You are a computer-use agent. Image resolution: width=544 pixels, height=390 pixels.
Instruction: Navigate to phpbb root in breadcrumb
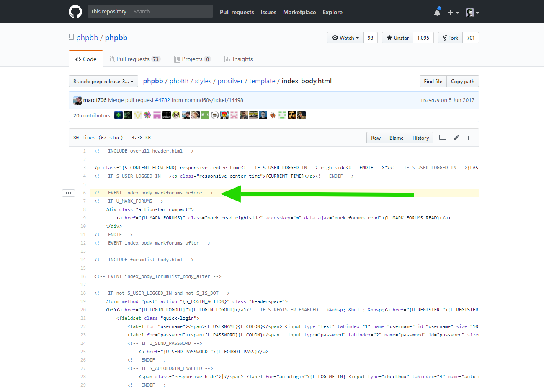[153, 81]
